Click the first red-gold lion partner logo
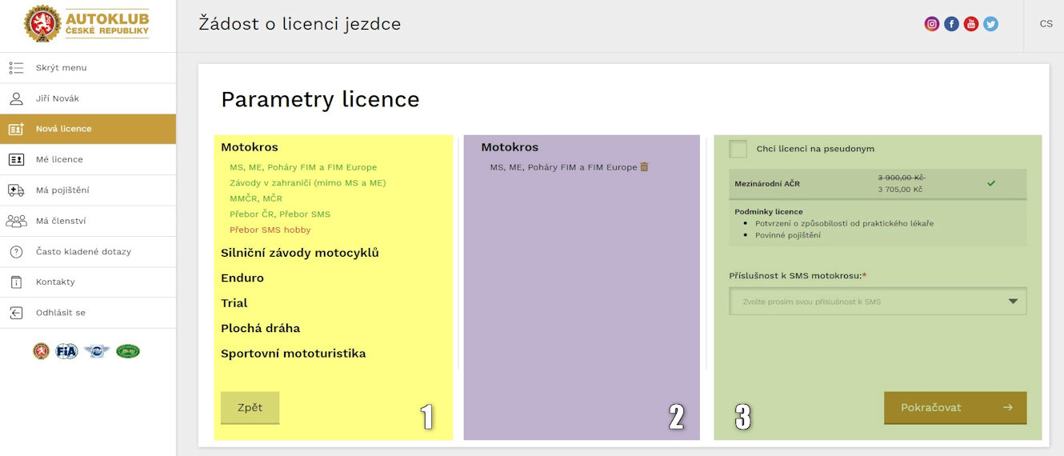This screenshot has height=456, width=1064. point(41,351)
